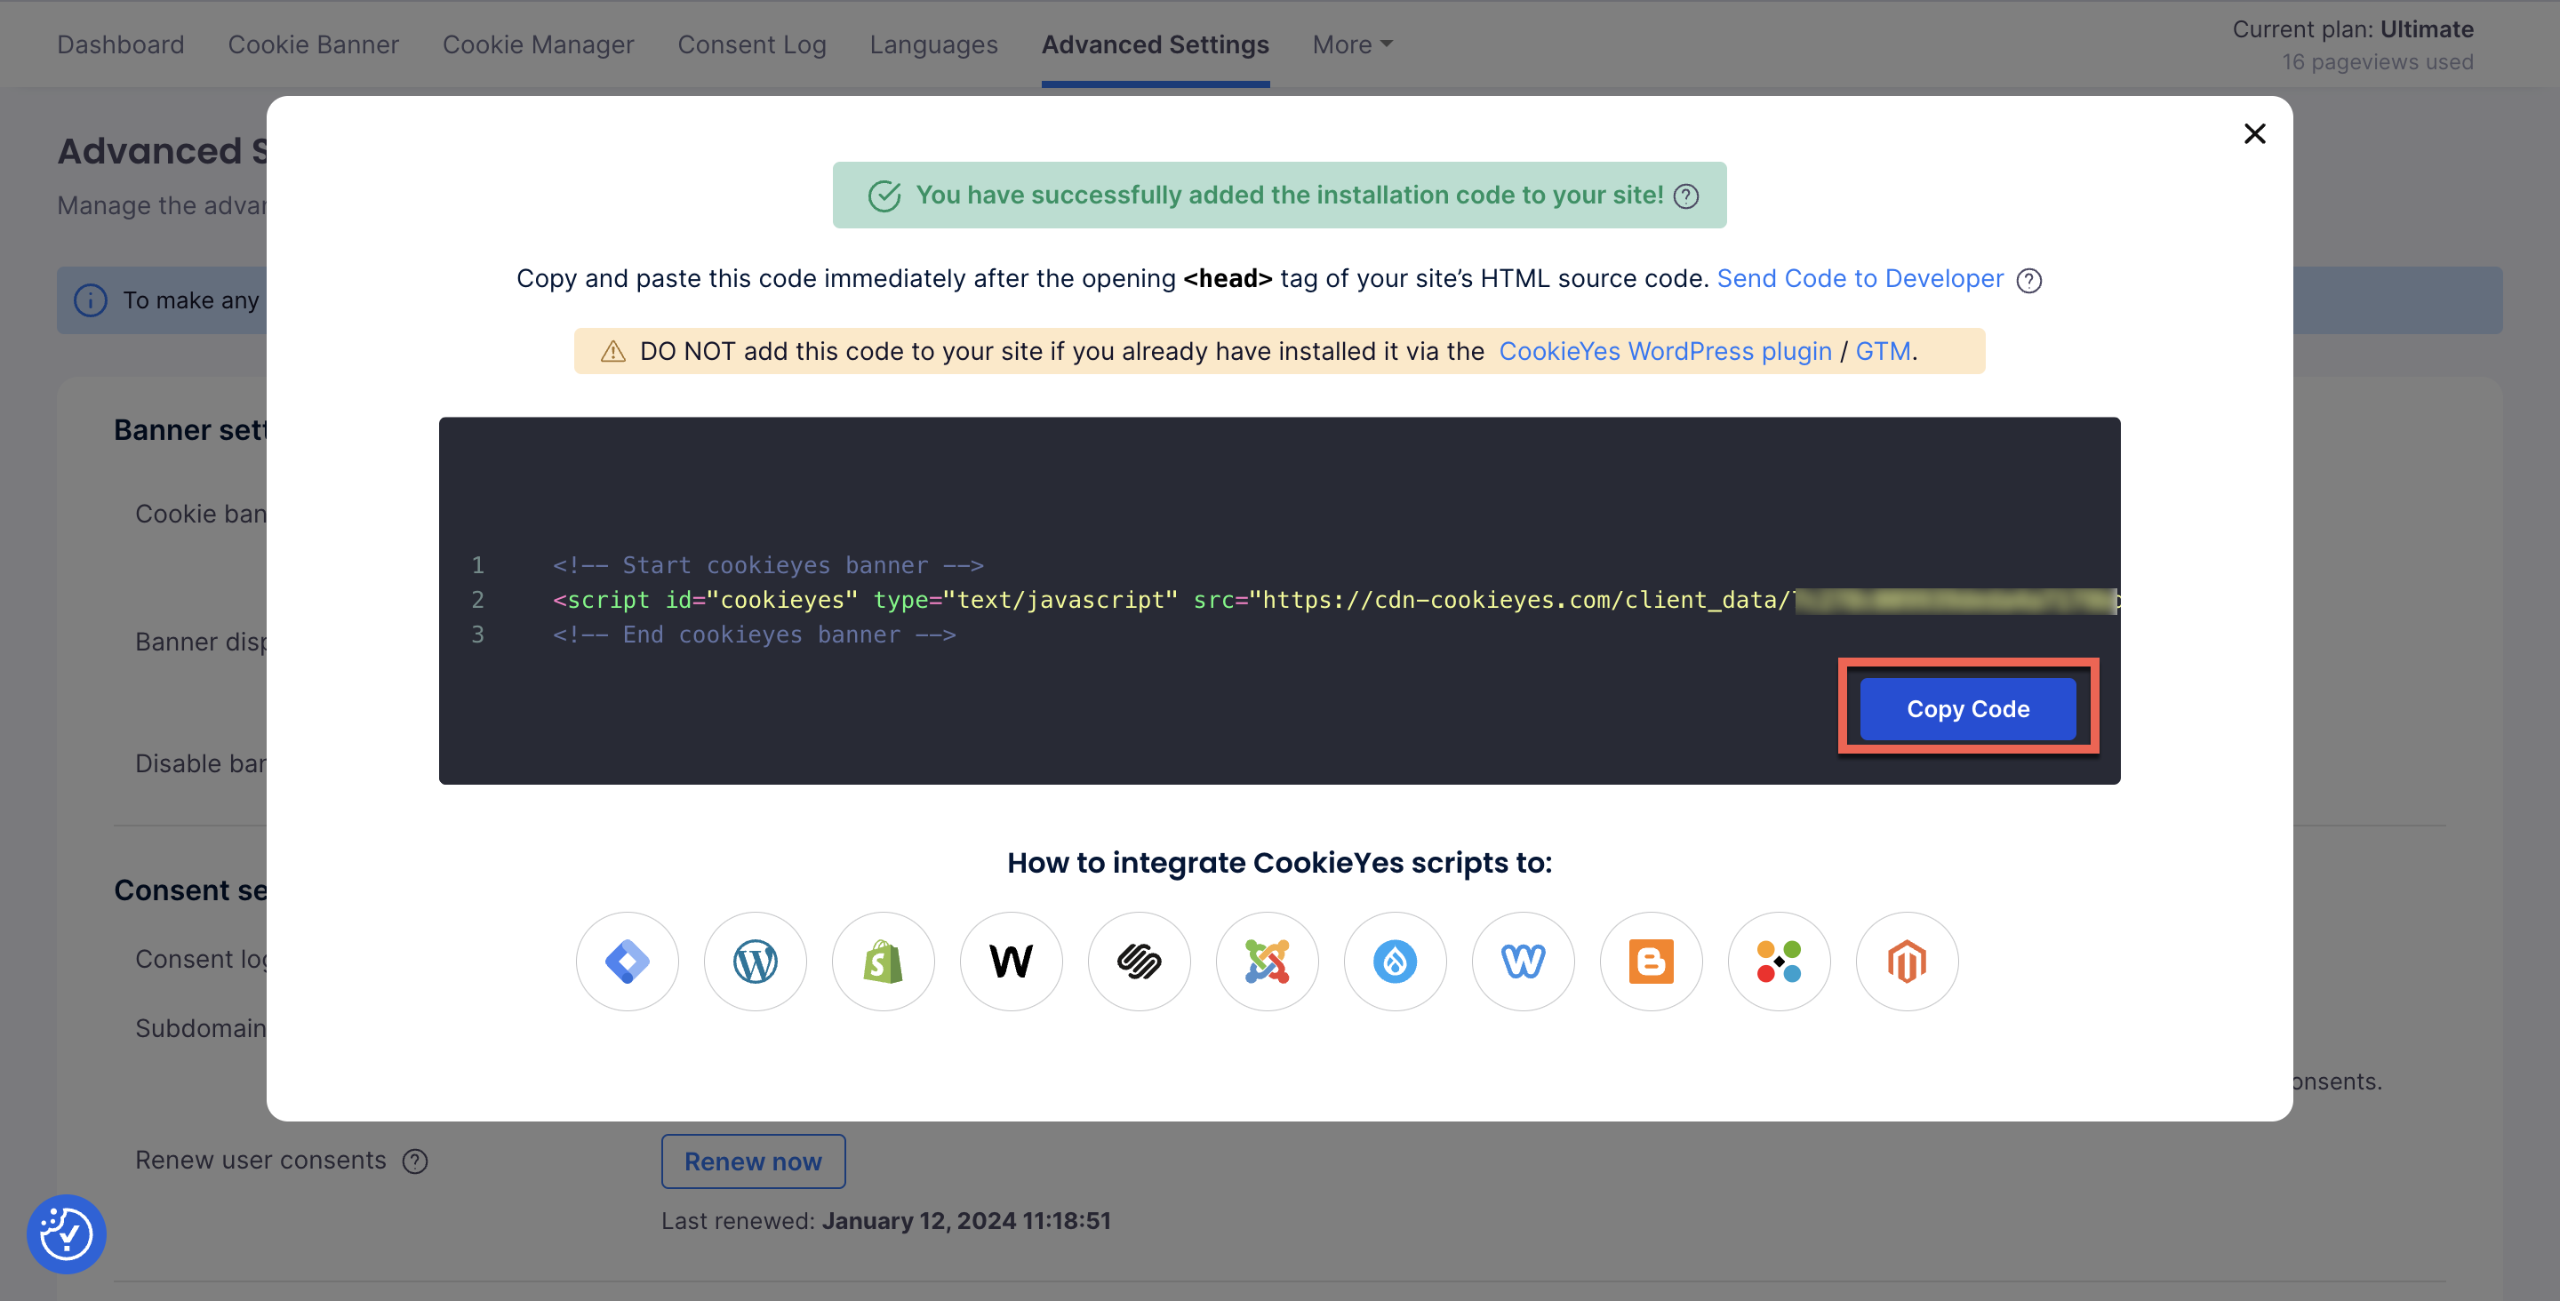Click 'How to integrate CookieYes scripts to:' heading
This screenshot has height=1301, width=2560.
1279,863
